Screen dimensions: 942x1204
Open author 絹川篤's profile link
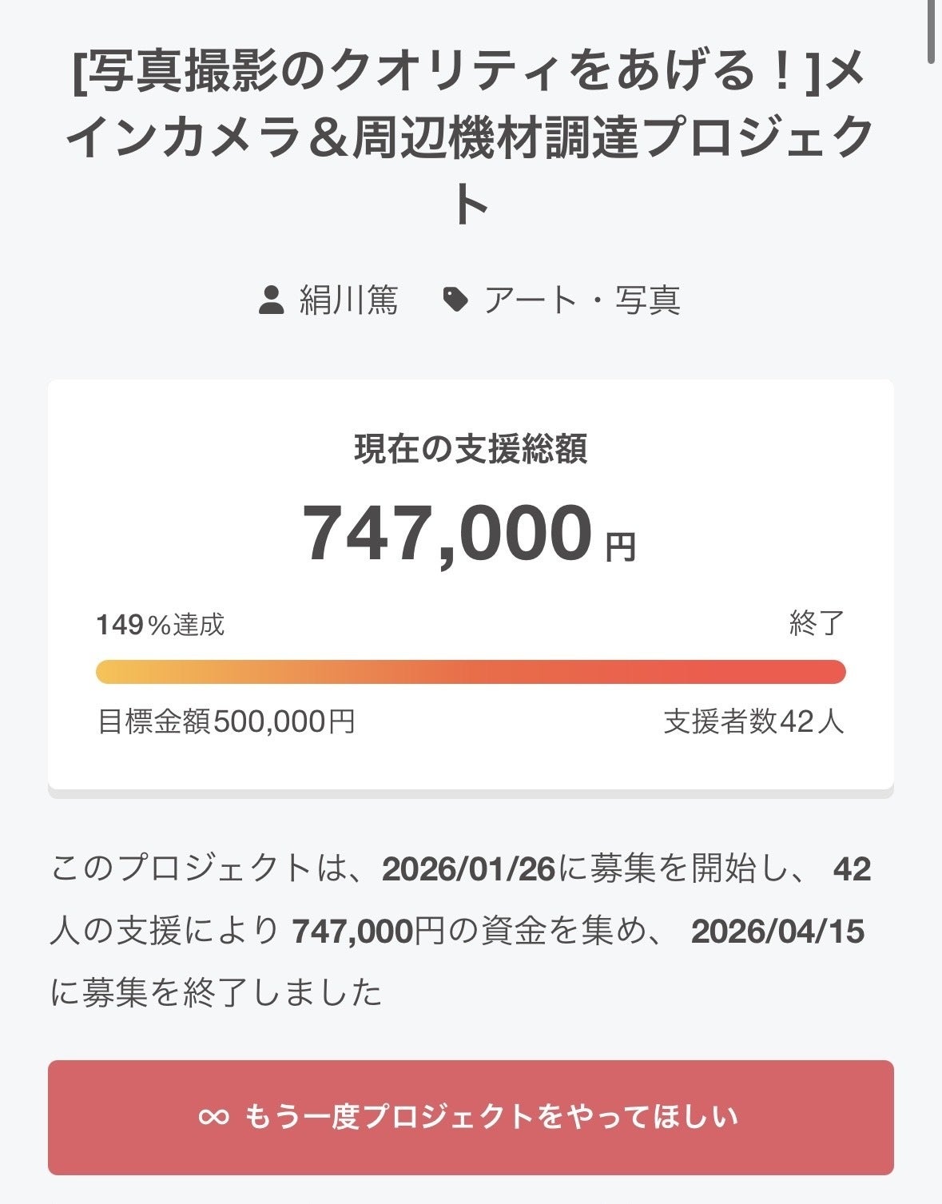348,300
